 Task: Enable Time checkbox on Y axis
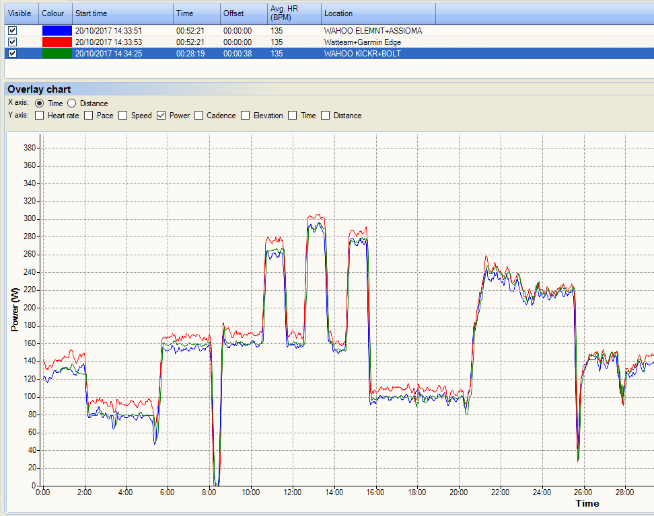tap(293, 116)
